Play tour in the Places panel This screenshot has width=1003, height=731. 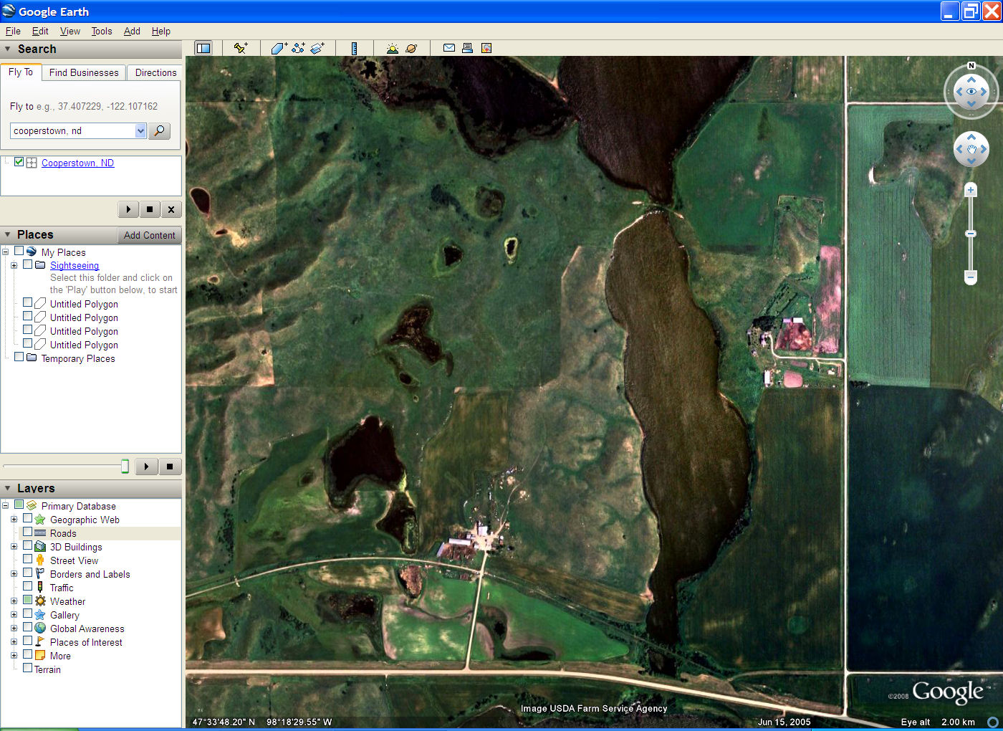point(146,467)
